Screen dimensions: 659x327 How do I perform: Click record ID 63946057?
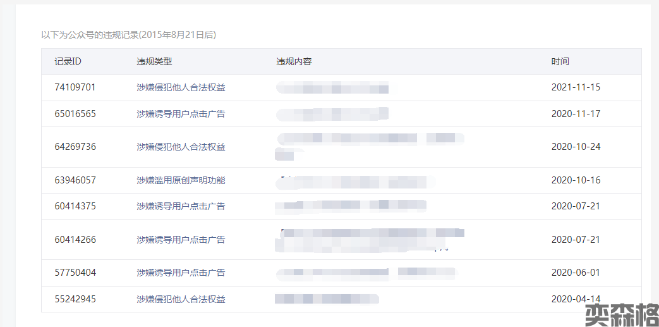pos(75,180)
